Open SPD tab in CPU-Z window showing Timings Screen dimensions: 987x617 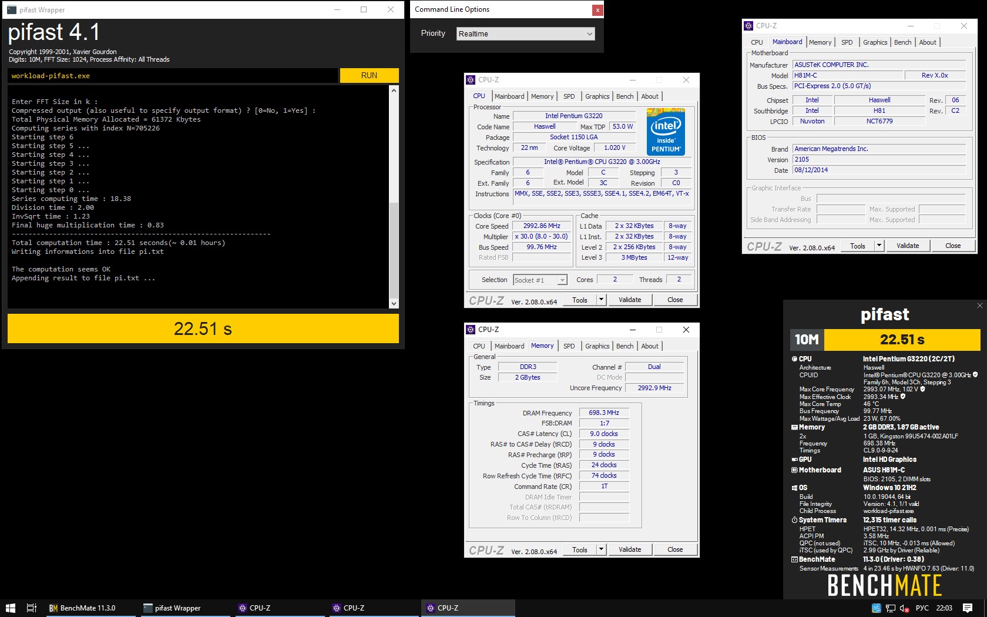click(569, 346)
